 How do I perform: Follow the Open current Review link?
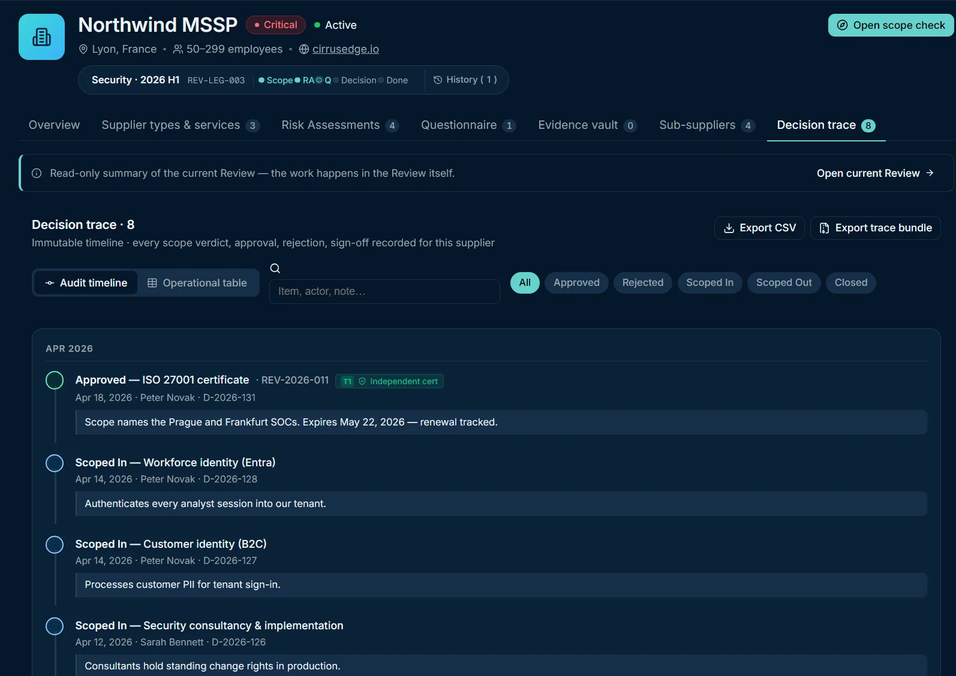click(875, 173)
